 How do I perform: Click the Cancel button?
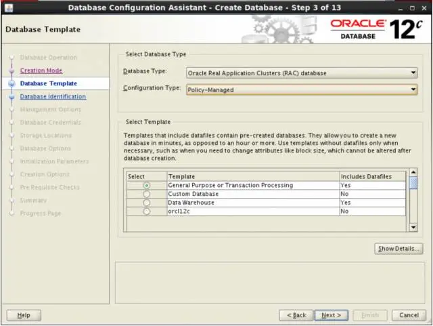[409, 315]
